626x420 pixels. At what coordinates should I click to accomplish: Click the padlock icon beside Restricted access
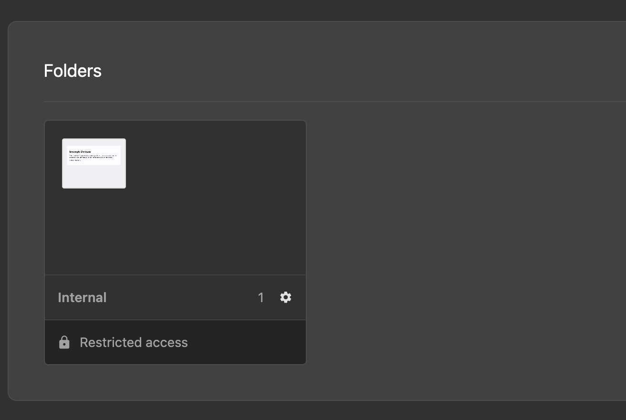coord(64,342)
